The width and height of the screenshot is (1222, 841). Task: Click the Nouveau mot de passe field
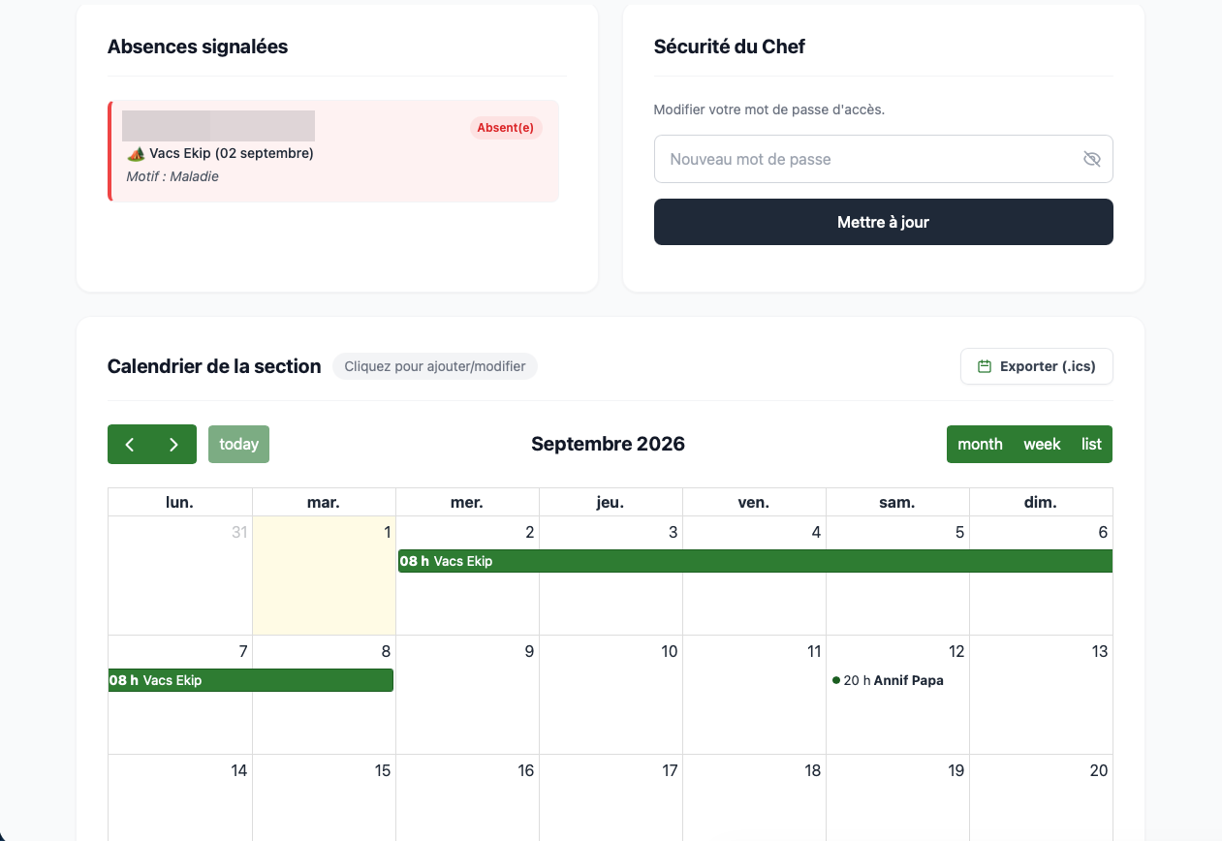(883, 159)
